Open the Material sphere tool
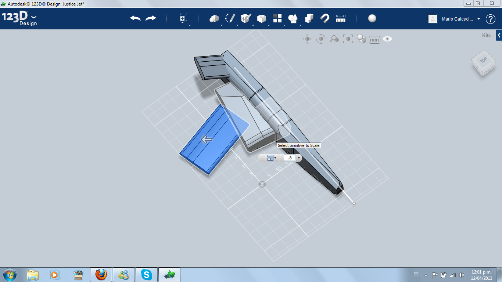 [372, 19]
